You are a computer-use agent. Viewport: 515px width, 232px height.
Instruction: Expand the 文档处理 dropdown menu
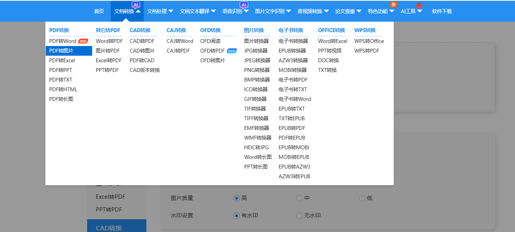coord(159,11)
